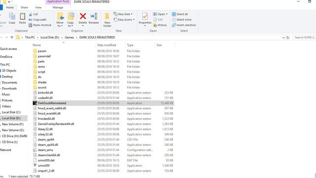316x178 pixels.
Task: Open the Move to menu
Action: [60, 20]
